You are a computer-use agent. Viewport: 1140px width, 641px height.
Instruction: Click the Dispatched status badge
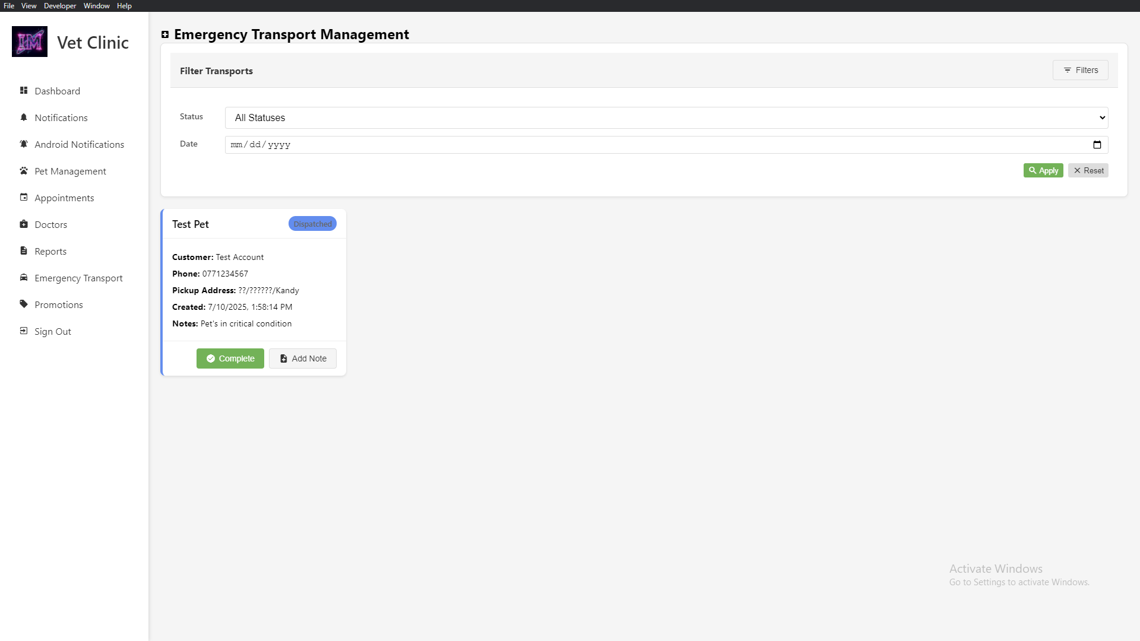point(312,224)
